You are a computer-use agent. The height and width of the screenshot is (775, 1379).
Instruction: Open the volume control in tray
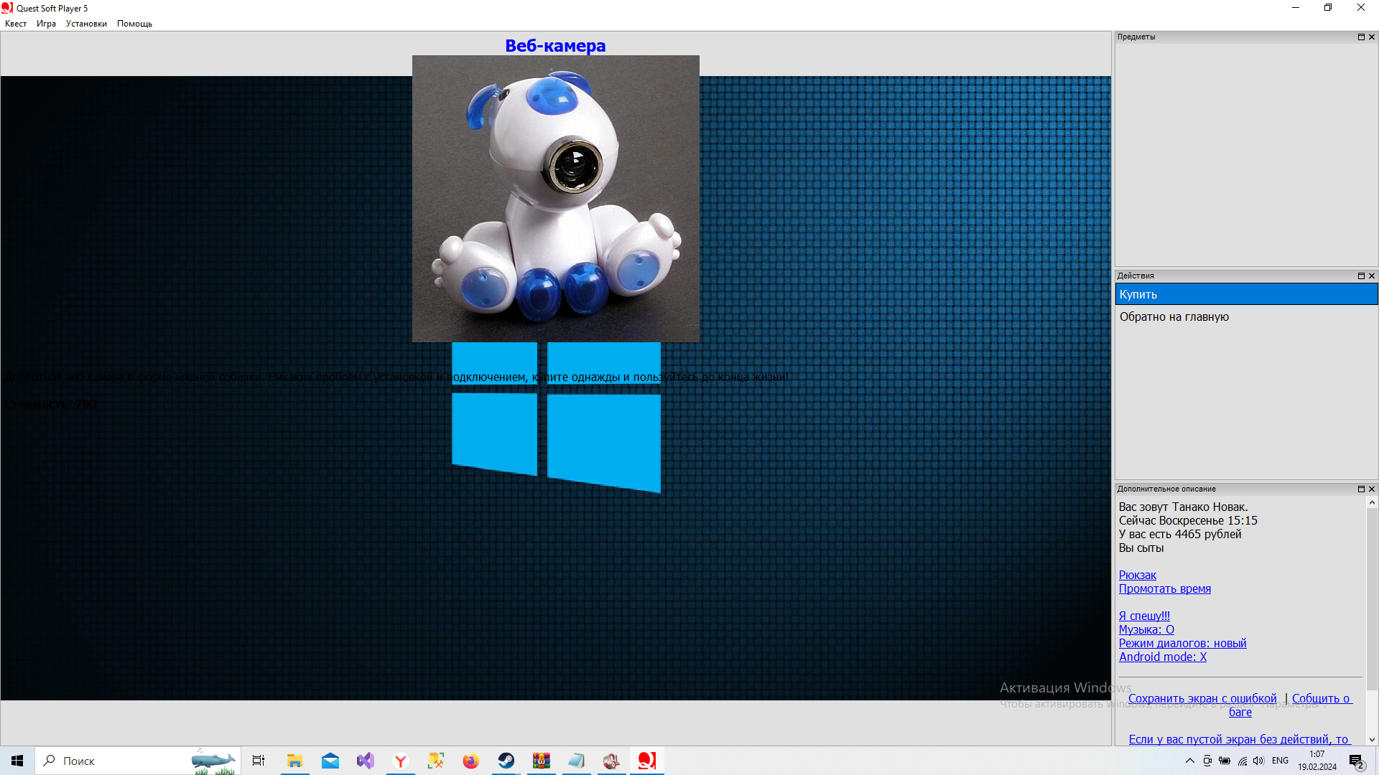pyautogui.click(x=1258, y=761)
